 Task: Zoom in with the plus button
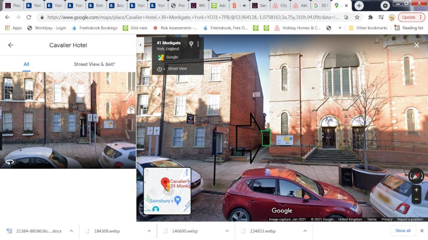point(416,190)
